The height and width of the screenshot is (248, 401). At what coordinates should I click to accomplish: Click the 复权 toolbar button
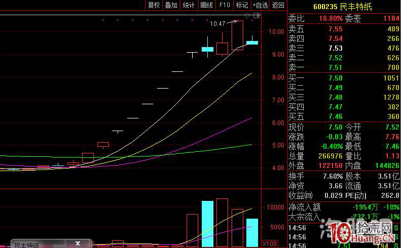click(x=154, y=5)
